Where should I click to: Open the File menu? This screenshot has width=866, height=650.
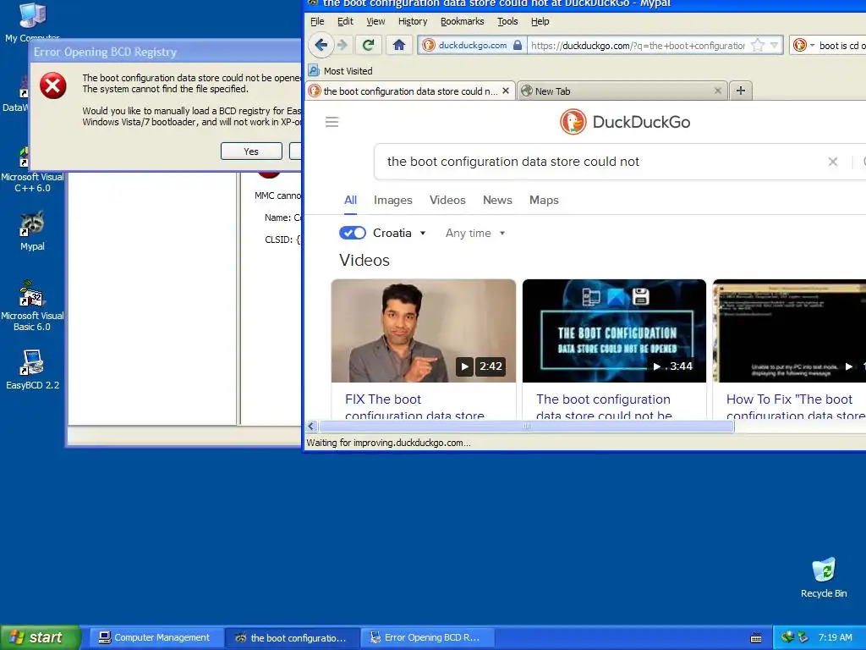coord(317,21)
